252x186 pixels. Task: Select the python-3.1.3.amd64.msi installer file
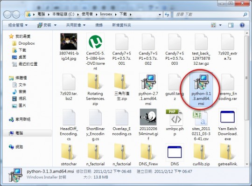(x=201, y=90)
